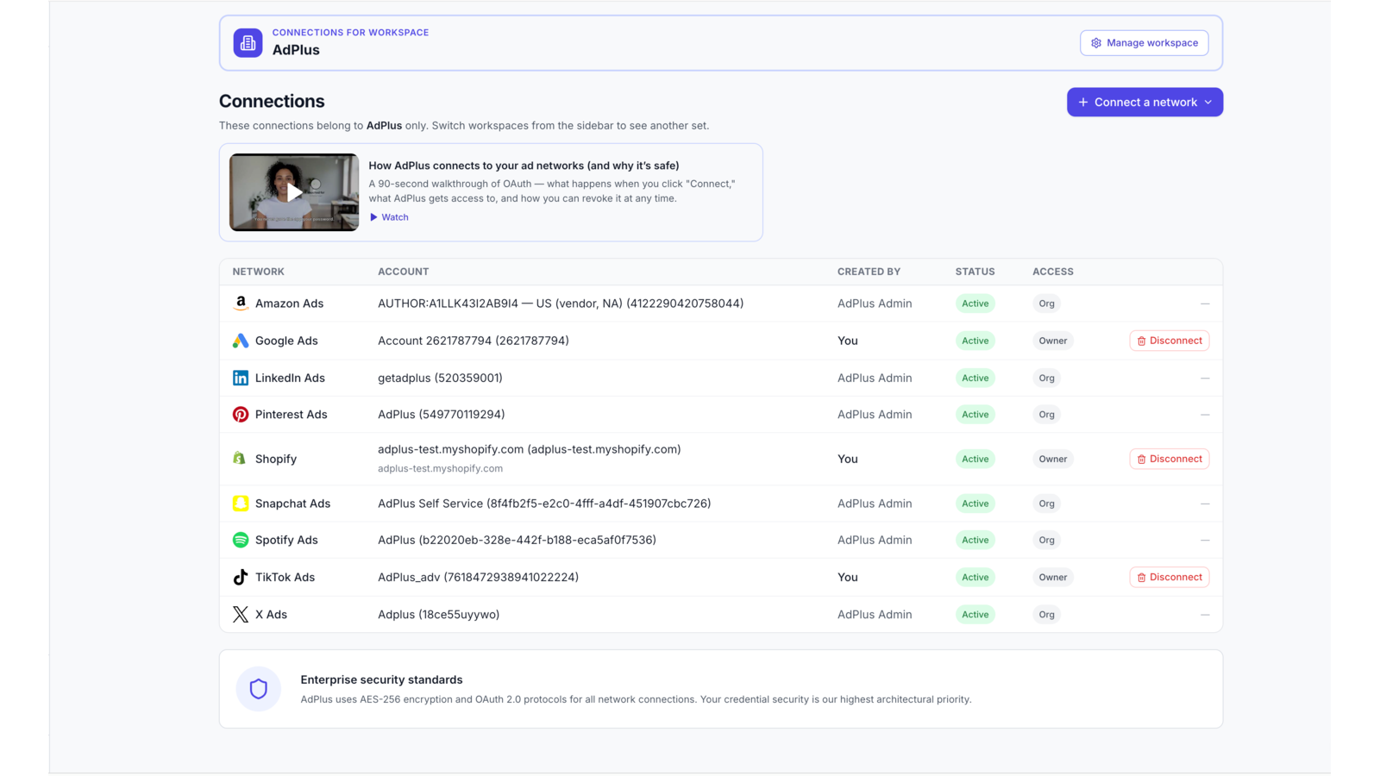The image size is (1380, 776).
Task: Click the Account column header
Action: pos(403,272)
